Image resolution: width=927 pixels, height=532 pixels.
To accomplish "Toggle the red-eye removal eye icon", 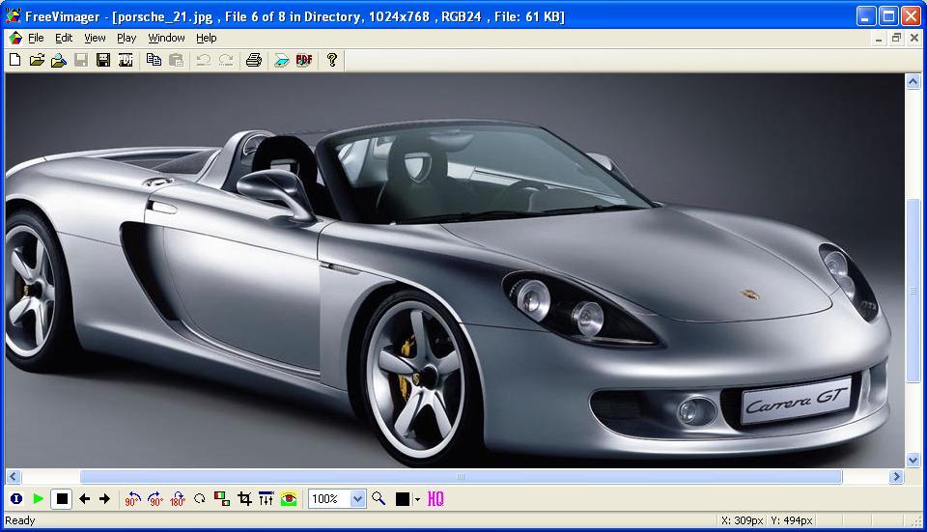I will pos(289,499).
